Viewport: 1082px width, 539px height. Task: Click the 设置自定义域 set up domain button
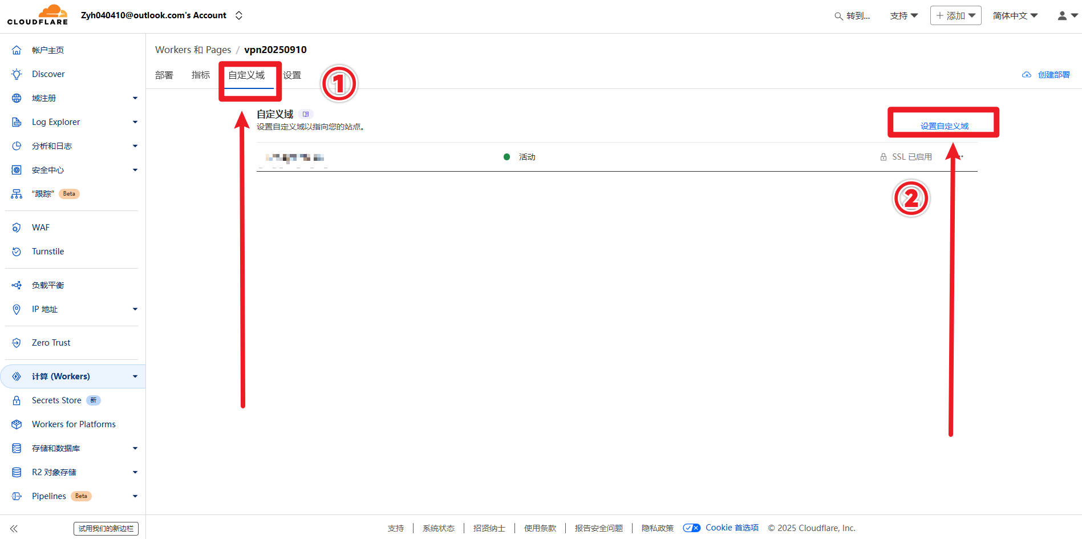pyautogui.click(x=945, y=126)
